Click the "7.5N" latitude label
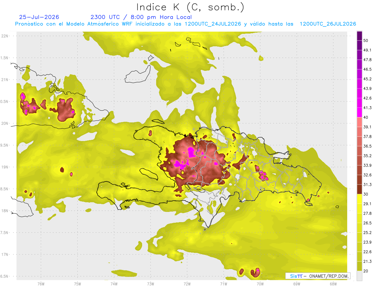The image size is (374, 288). pyautogui.click(x=5, y=233)
